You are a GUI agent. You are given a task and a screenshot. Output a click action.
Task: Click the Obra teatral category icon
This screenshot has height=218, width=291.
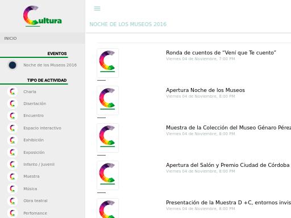coord(13,201)
